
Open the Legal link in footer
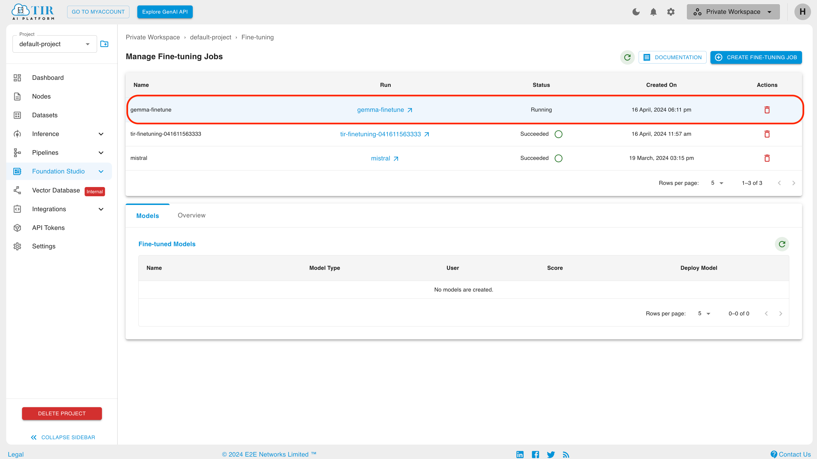click(16, 454)
